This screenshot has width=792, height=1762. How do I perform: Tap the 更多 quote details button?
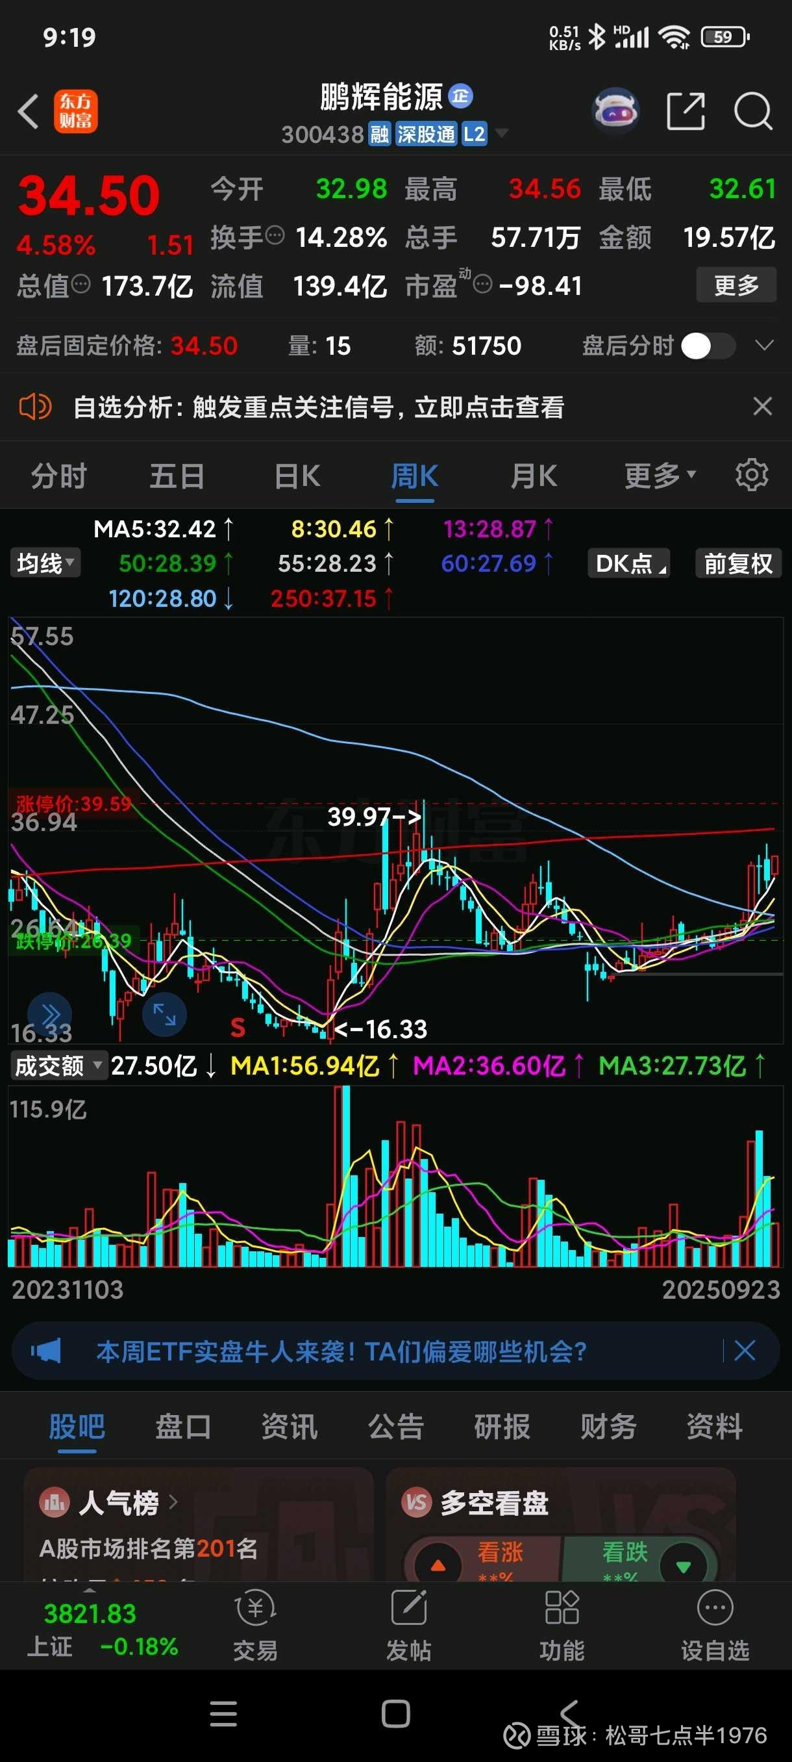pyautogui.click(x=736, y=285)
